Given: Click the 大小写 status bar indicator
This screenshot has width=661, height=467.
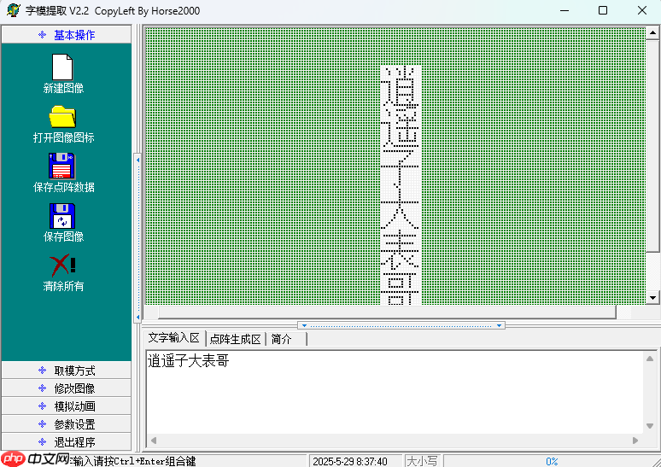Looking at the screenshot, I should coord(421,461).
